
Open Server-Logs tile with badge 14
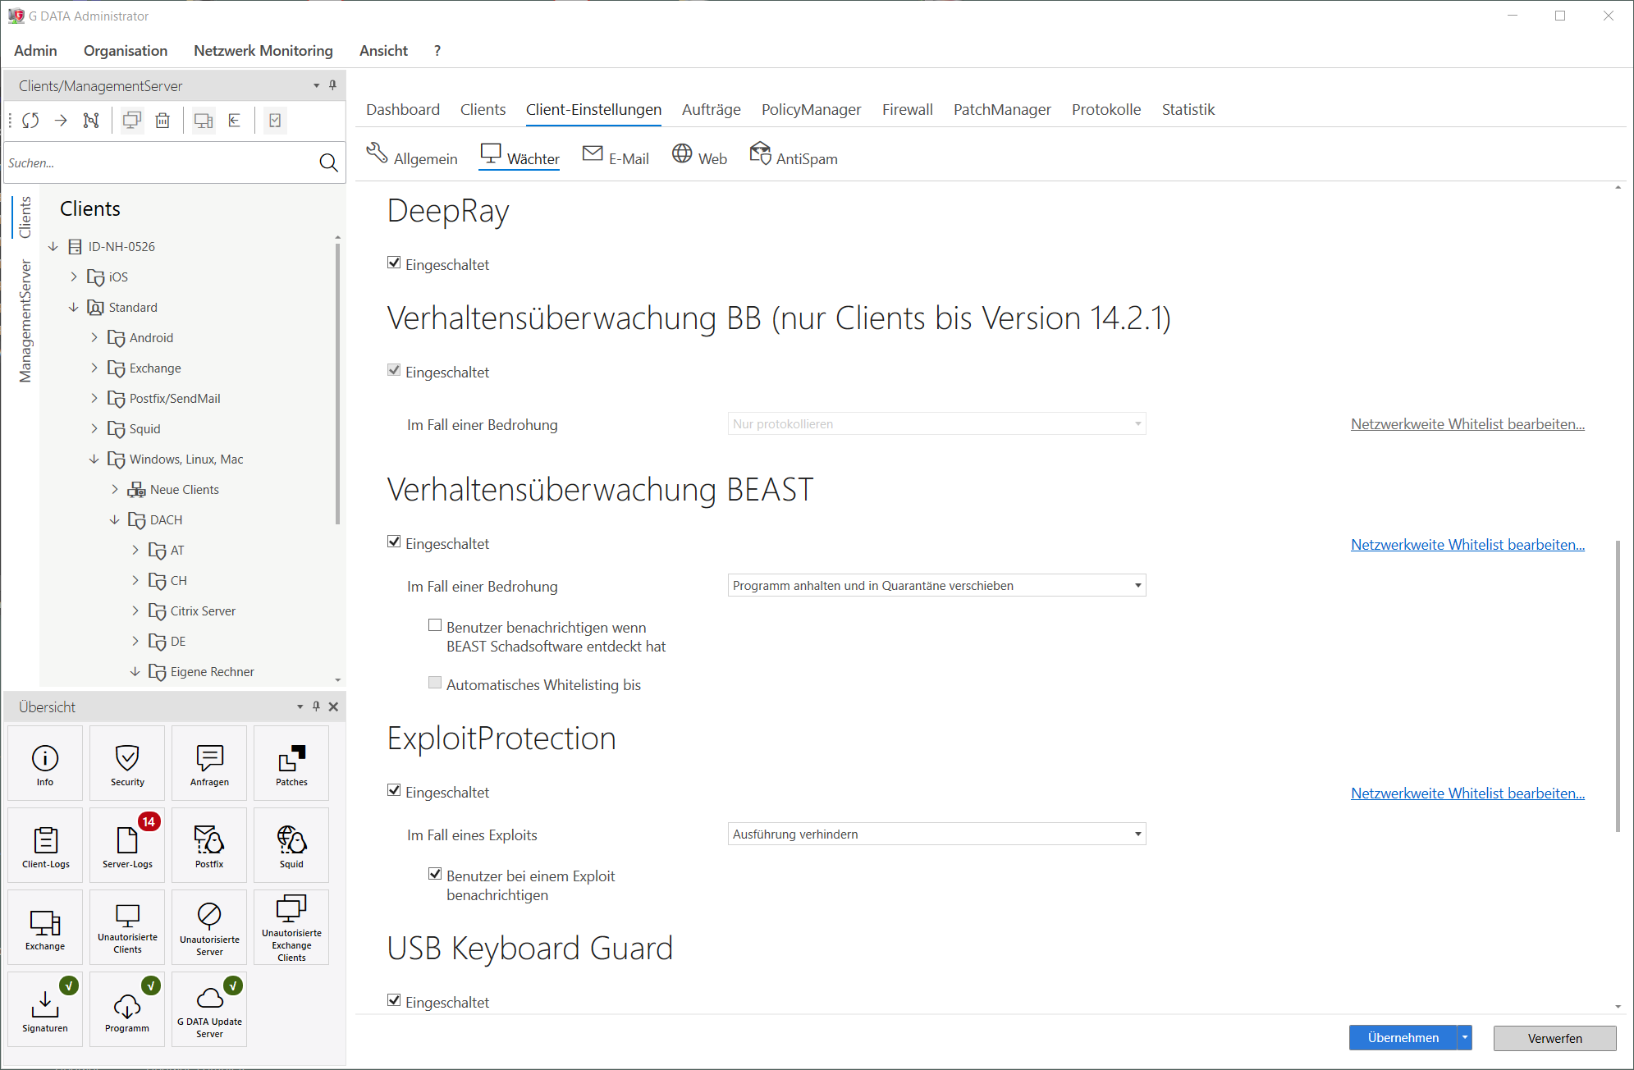[127, 846]
